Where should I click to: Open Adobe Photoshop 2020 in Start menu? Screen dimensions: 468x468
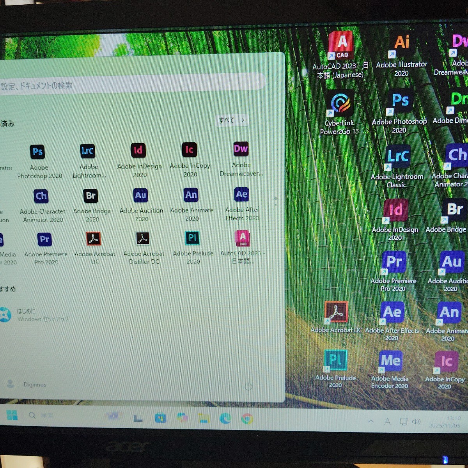(39, 161)
